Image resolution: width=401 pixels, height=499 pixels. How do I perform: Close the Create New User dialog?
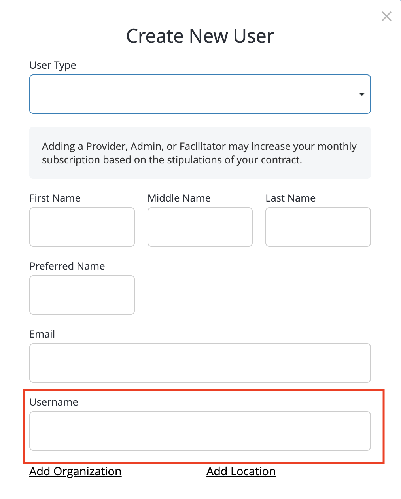(386, 16)
